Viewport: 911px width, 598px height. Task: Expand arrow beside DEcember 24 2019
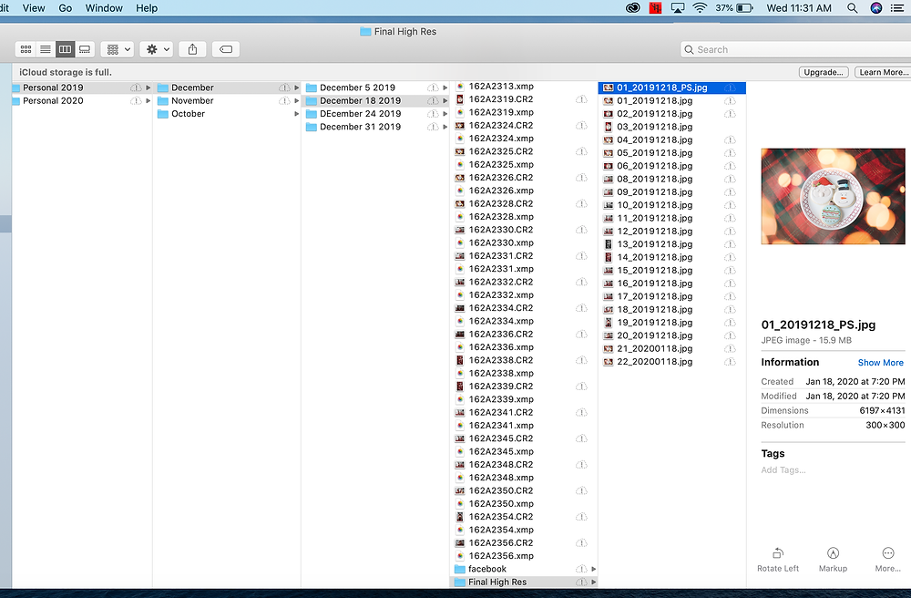point(445,114)
